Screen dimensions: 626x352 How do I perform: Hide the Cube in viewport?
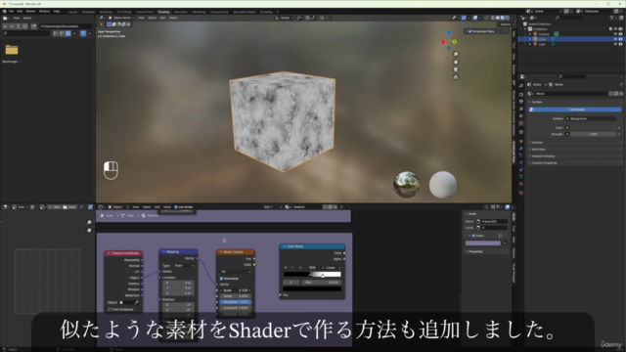615,39
